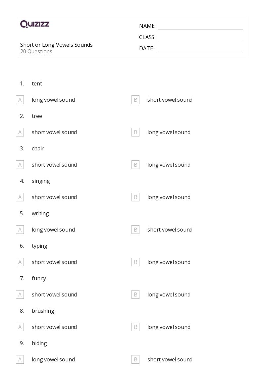Choose box B short vowel for writing
Viewport: 263px width, 372px height.
pyautogui.click(x=135, y=230)
